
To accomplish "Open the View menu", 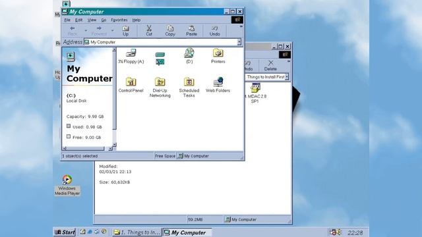I will point(92,20).
